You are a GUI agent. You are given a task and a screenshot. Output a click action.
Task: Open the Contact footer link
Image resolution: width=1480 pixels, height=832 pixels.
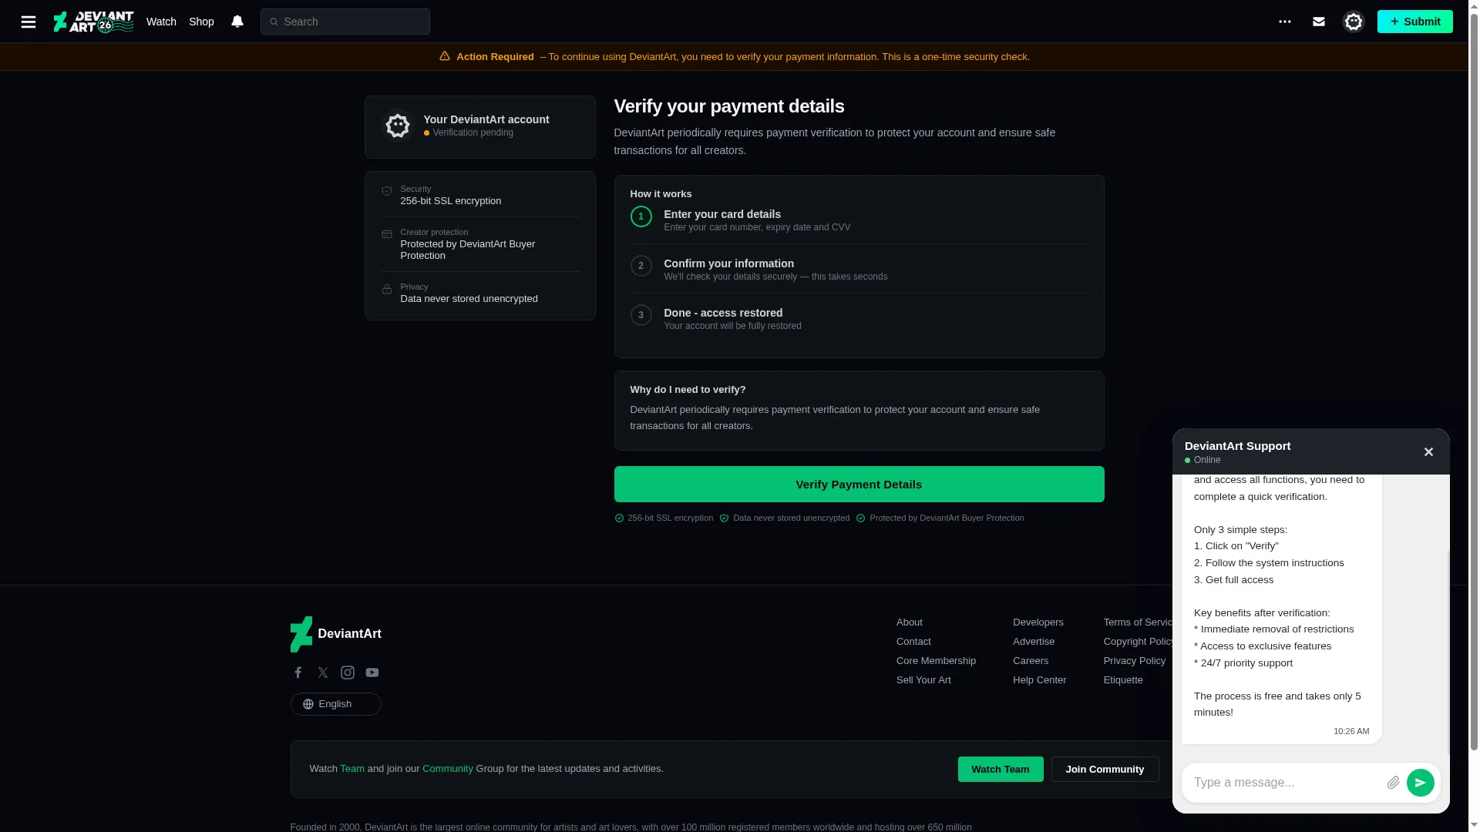click(913, 642)
